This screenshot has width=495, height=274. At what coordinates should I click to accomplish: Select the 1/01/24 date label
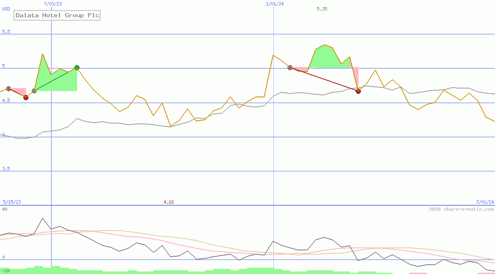click(x=275, y=4)
